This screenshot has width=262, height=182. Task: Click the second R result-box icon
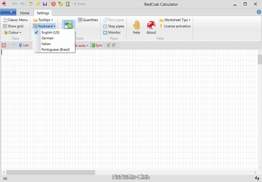coord(114,45)
